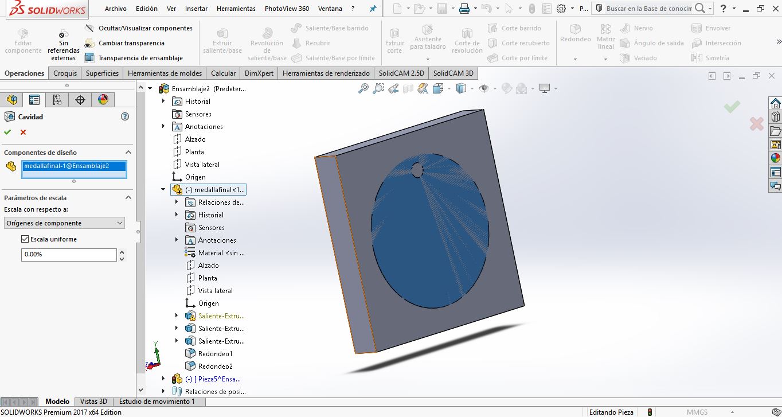Open the DimXpertManager crosshair tab

point(80,100)
